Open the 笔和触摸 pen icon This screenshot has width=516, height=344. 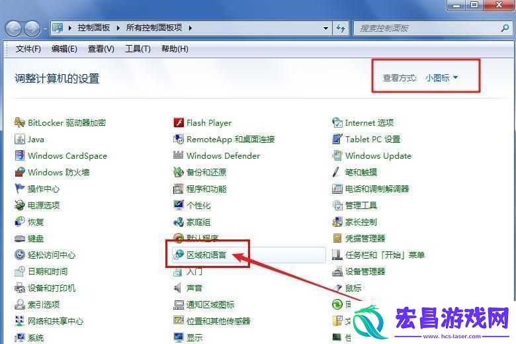[336, 172]
